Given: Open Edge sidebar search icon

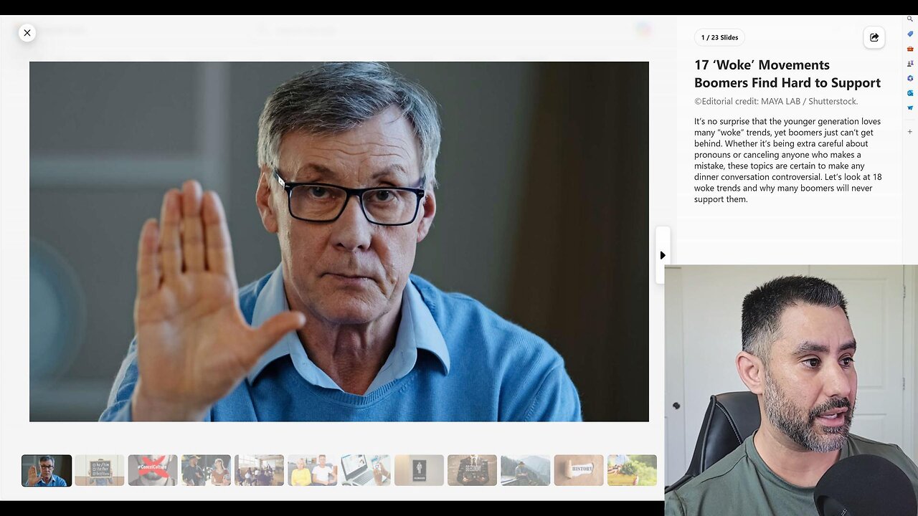Looking at the screenshot, I should 910,19.
